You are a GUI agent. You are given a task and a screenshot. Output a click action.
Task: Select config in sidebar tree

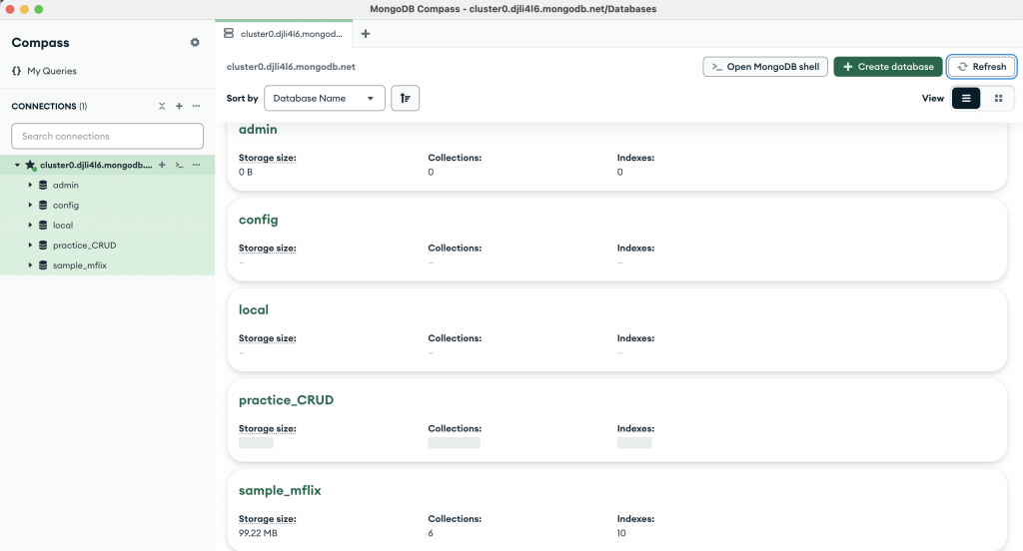point(66,206)
